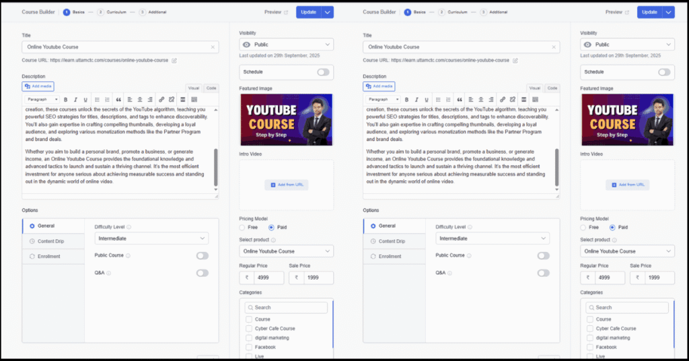This screenshot has width=689, height=361.
Task: Switch to the Code tab in the left editor
Action: click(x=211, y=88)
